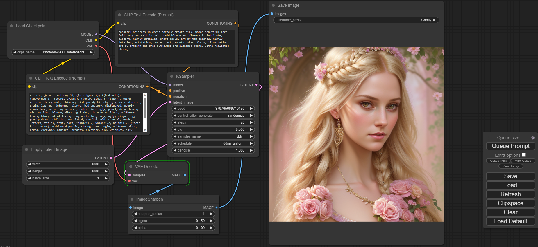Click the filename_prefix field in Save Image

356,20
